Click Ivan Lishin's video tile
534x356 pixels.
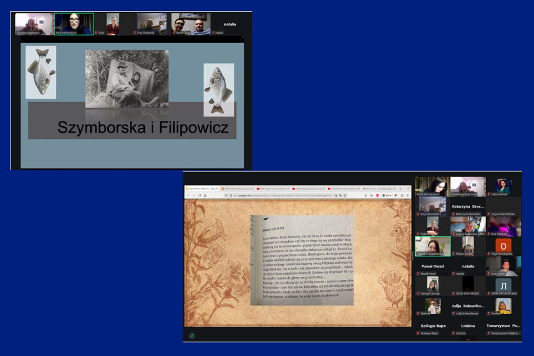[x=503, y=266]
